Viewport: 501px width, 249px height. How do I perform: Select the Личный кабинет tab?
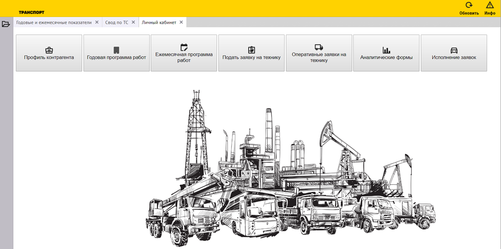pos(159,23)
